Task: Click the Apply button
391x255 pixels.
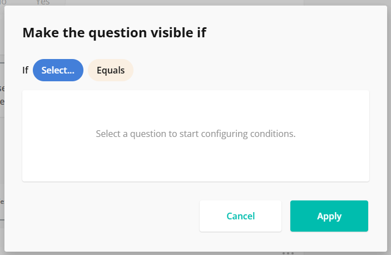Action: (x=329, y=216)
